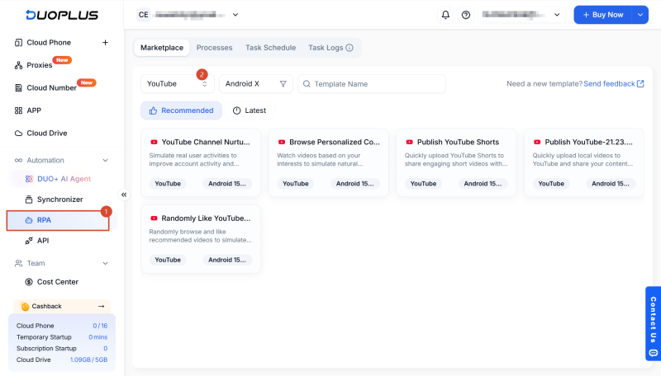
Task: Click the Cloud Number sidebar icon
Action: 18,88
